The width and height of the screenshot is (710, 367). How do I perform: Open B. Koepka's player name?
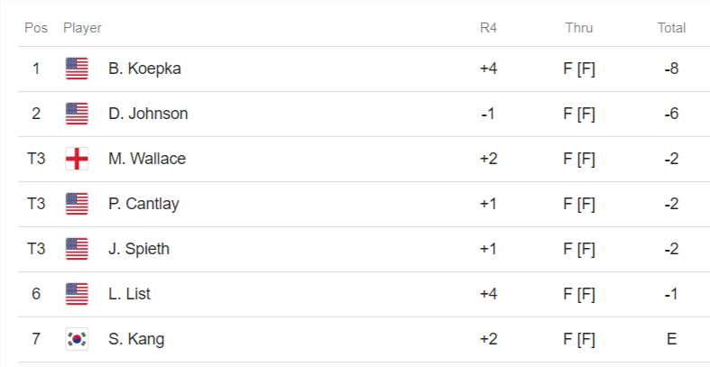144,69
